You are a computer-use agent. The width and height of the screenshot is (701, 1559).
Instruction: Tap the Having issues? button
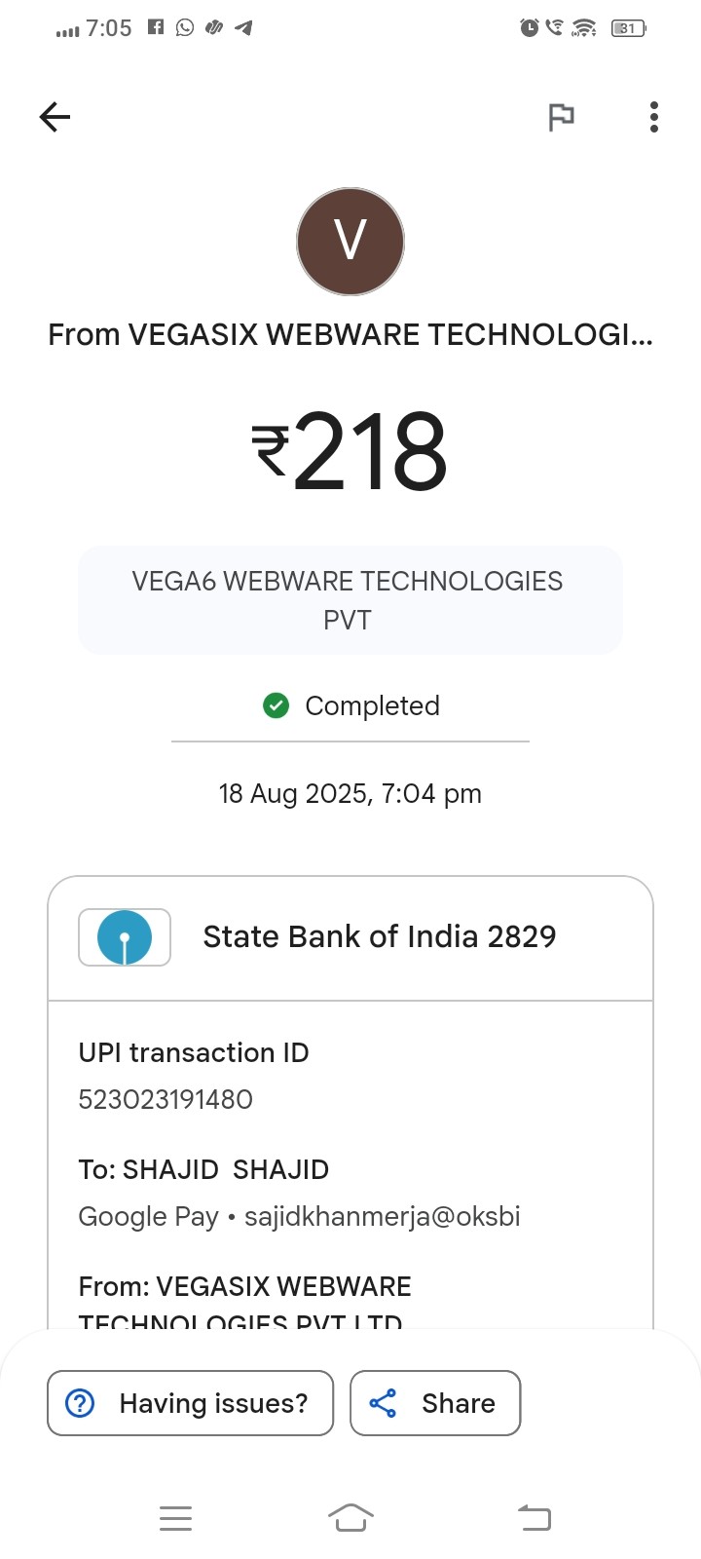(x=191, y=1403)
